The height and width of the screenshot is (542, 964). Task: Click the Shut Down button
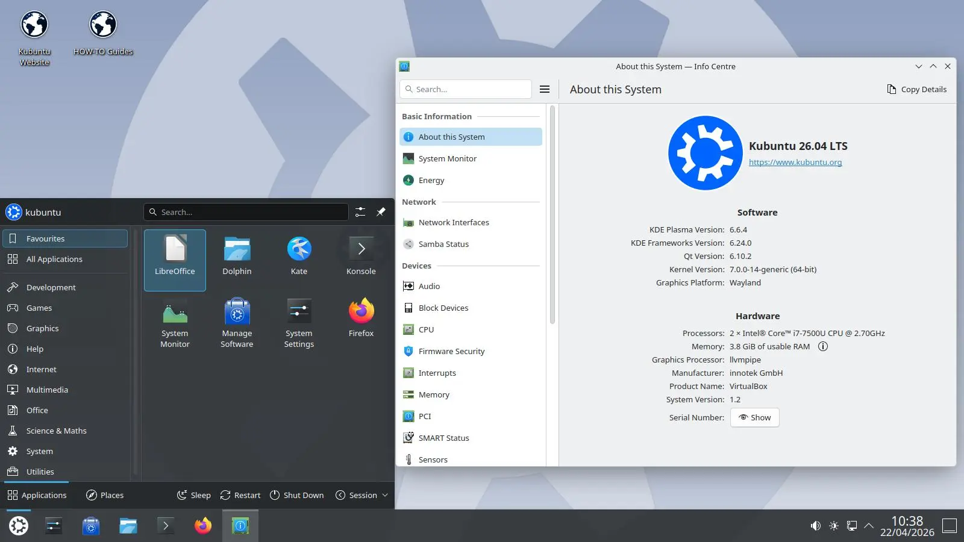(x=296, y=495)
